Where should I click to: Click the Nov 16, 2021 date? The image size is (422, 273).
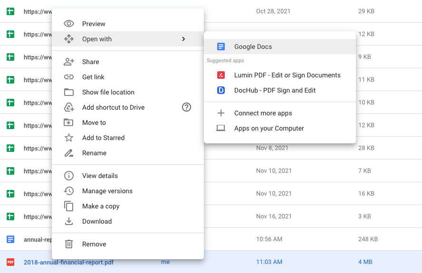[274, 216]
